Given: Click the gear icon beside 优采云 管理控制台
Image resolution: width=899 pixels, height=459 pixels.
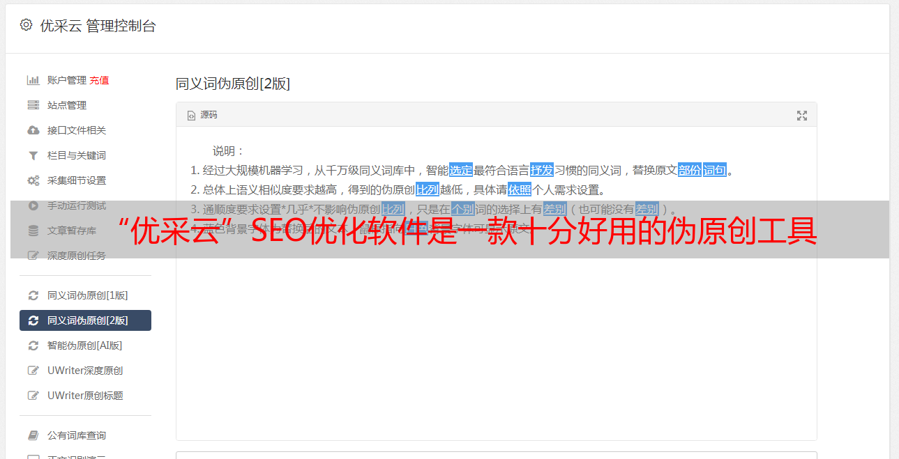Looking at the screenshot, I should [x=26, y=25].
